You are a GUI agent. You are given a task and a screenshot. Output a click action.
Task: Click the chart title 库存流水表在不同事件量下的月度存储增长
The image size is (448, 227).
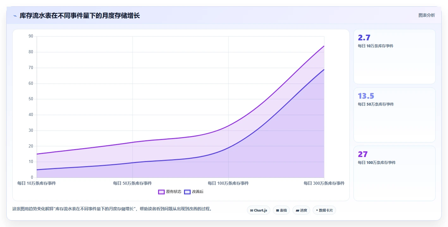coord(80,15)
